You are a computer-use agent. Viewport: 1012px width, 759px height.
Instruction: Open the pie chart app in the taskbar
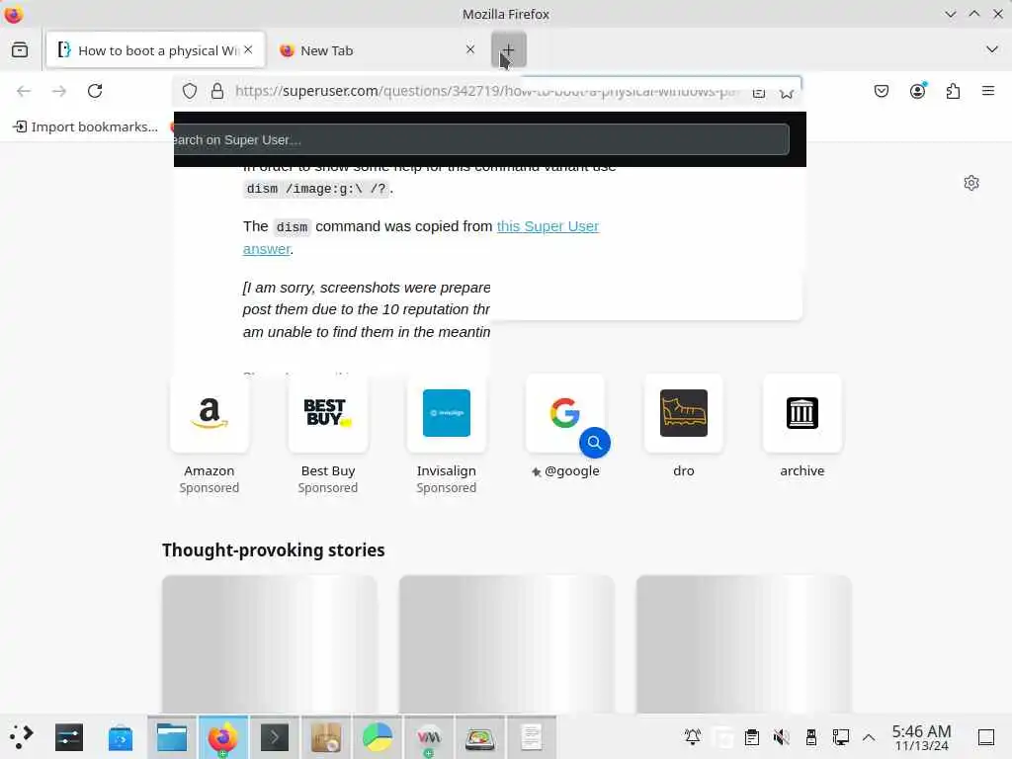[377, 737]
